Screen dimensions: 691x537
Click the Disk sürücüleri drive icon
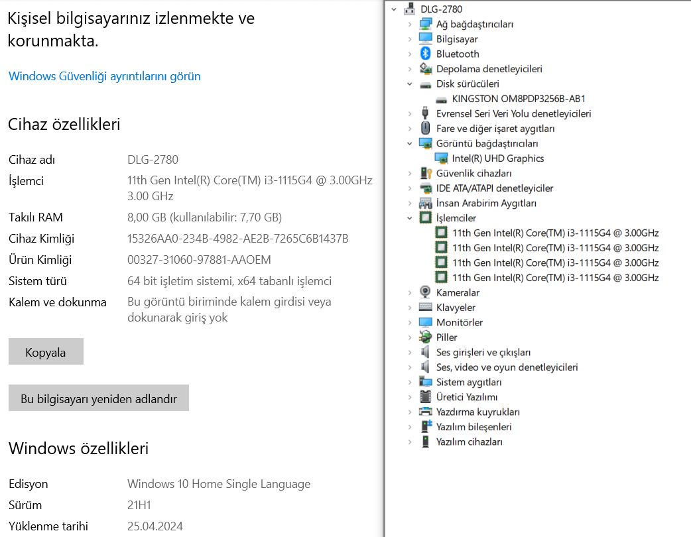tap(425, 84)
